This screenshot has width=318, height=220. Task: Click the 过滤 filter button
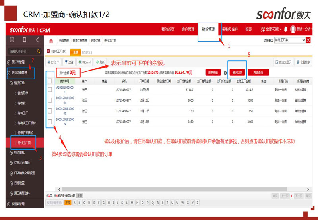coord(69,62)
